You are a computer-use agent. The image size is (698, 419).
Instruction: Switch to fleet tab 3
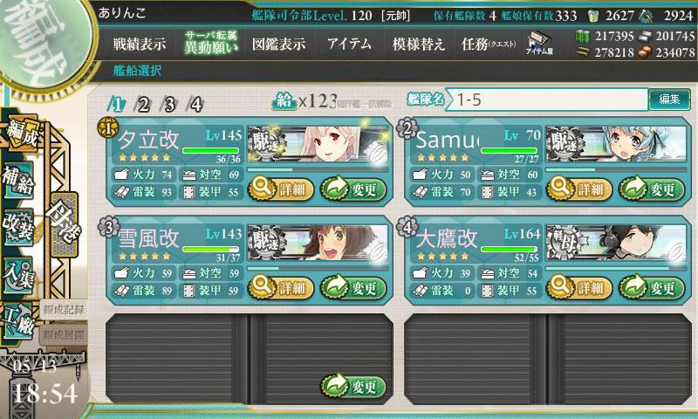pos(169,105)
